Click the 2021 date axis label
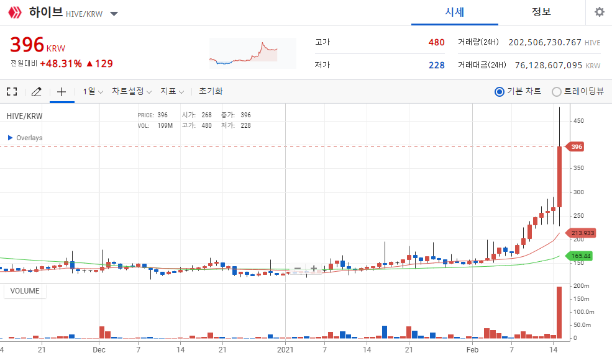This screenshot has height=358, width=612. [285, 350]
